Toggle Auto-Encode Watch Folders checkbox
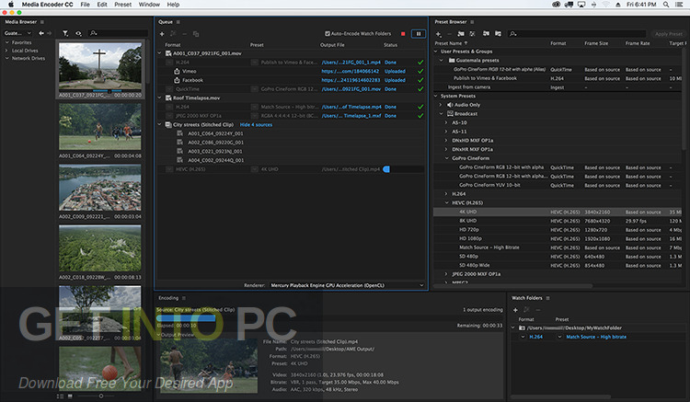The height and width of the screenshot is (402, 690). tap(328, 33)
